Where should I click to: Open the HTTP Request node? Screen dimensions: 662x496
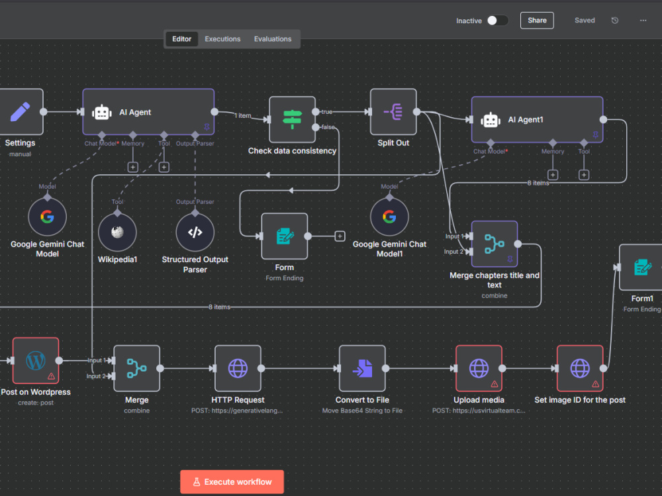[238, 368]
